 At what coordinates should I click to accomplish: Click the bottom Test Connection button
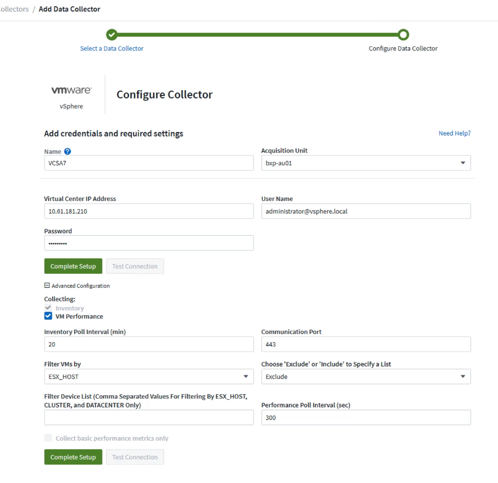135,457
